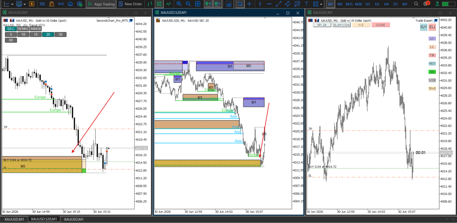457x223 pixels.
Task: Click the HST panel button
Action: tap(432, 64)
